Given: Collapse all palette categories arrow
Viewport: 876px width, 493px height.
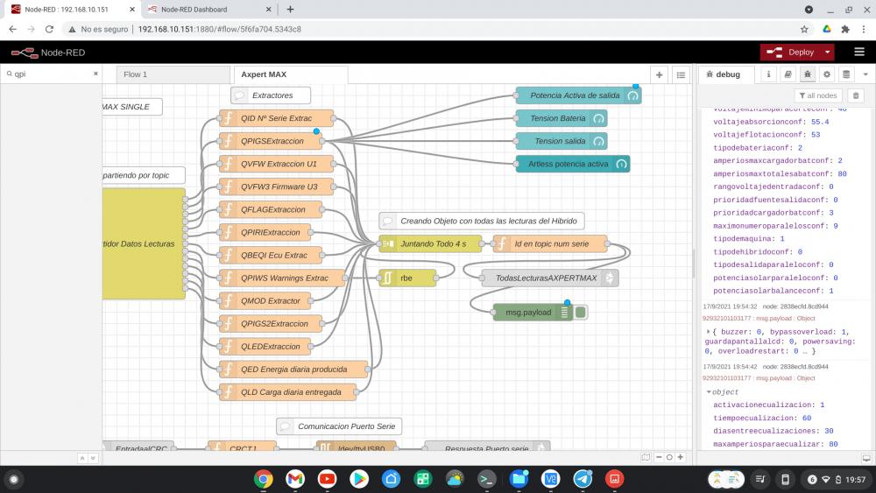Looking at the screenshot, I should point(82,458).
